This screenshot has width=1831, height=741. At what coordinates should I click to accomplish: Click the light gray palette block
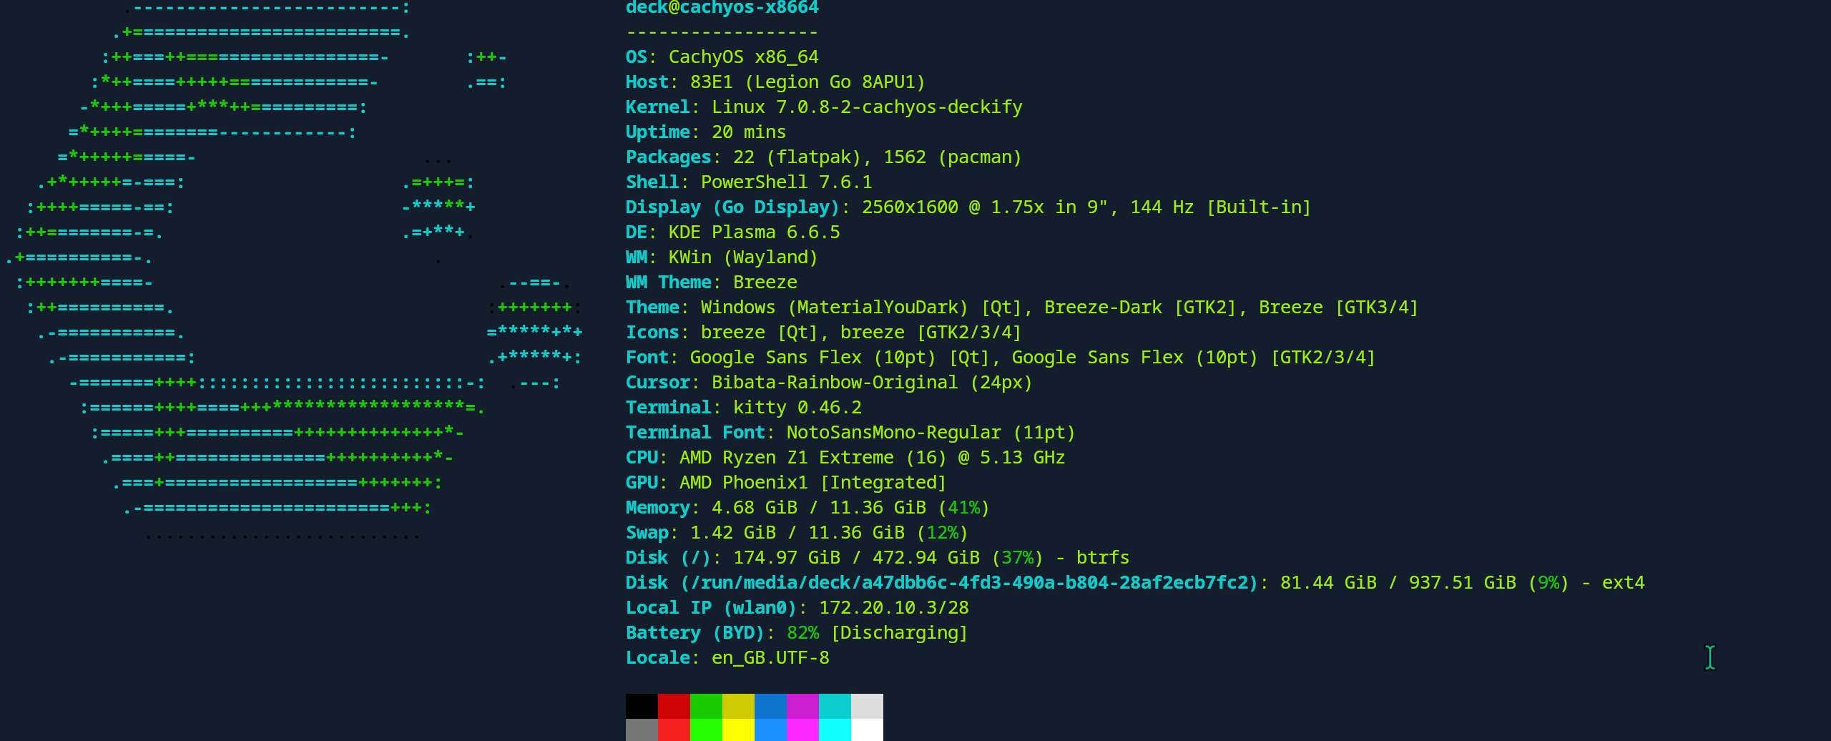[x=867, y=706]
